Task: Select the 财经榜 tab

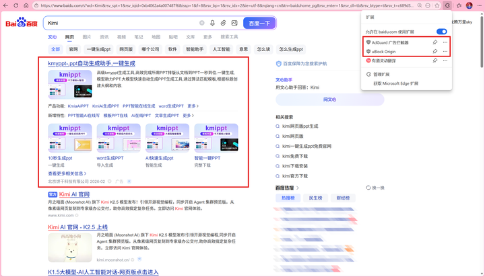Action: coord(343,198)
